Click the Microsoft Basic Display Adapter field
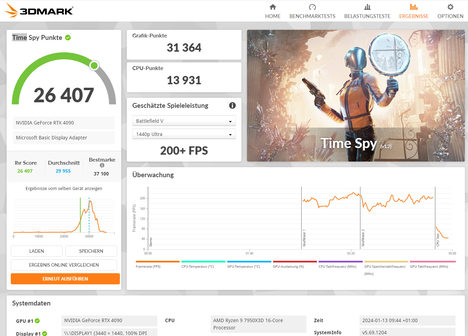The image size is (468, 336). click(64, 138)
